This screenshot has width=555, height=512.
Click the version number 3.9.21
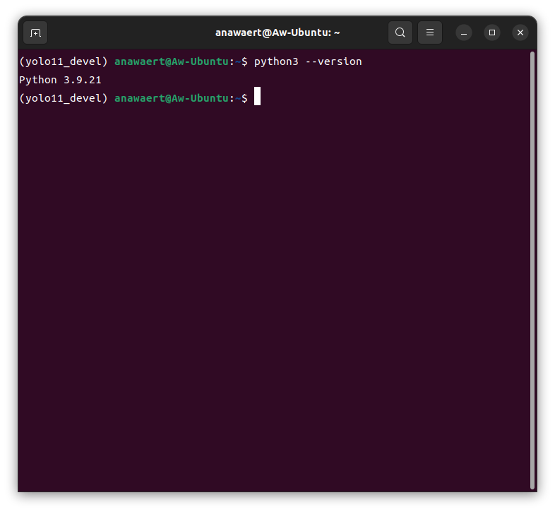tap(82, 81)
